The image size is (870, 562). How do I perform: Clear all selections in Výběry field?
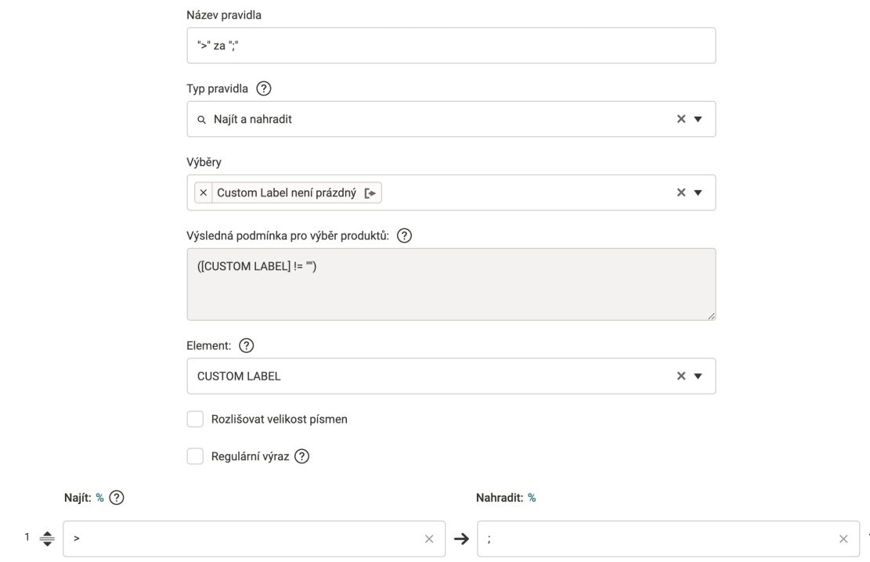click(680, 193)
